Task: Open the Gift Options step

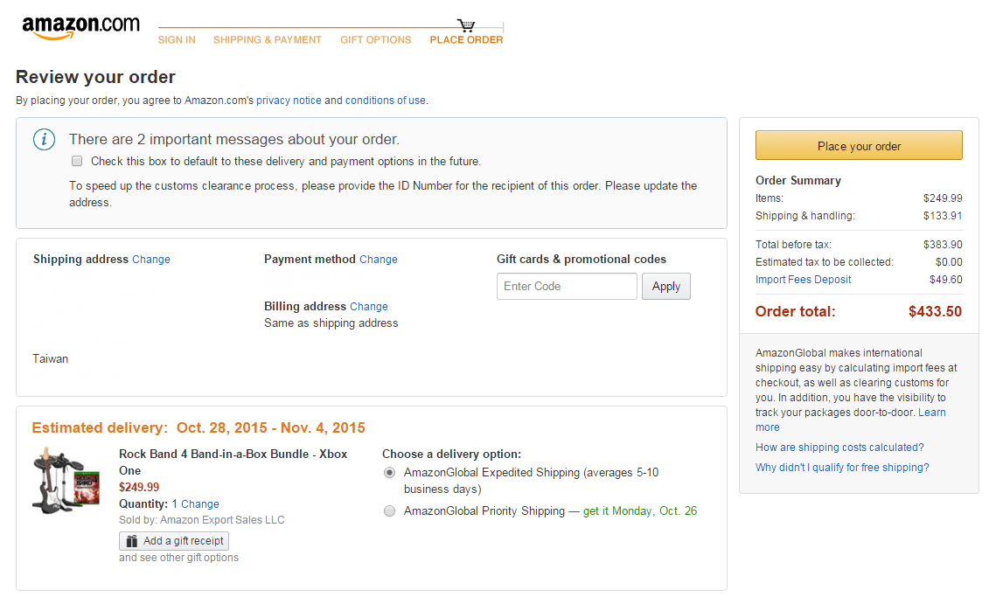Action: (375, 40)
